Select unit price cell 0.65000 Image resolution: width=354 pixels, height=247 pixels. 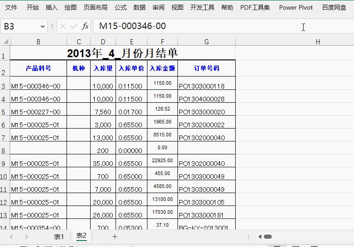tap(131, 174)
